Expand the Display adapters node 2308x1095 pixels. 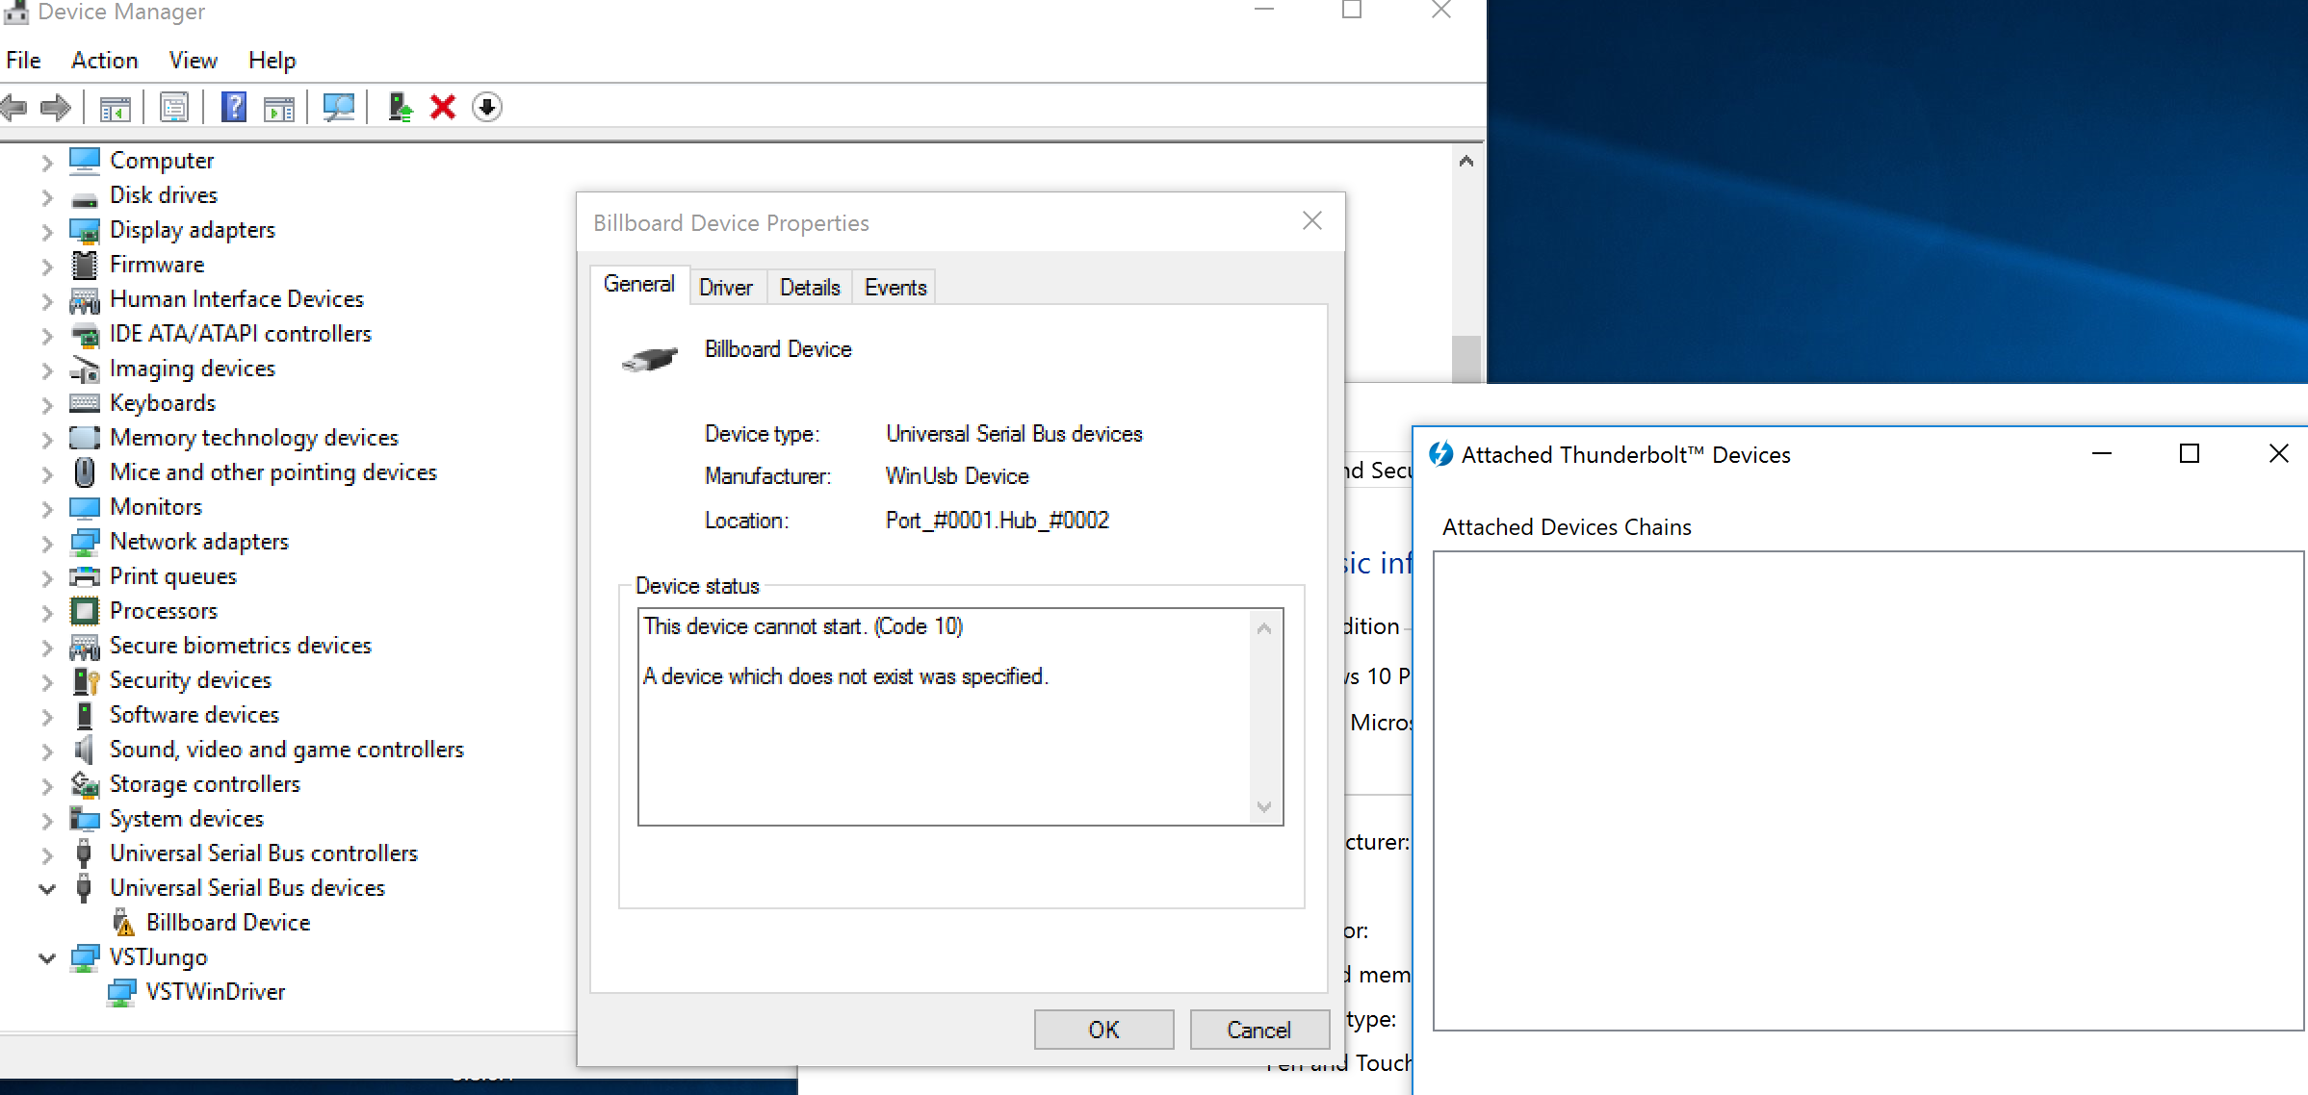47,231
